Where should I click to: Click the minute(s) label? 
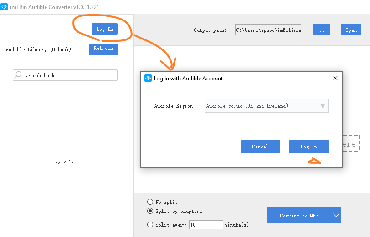coord(236,225)
